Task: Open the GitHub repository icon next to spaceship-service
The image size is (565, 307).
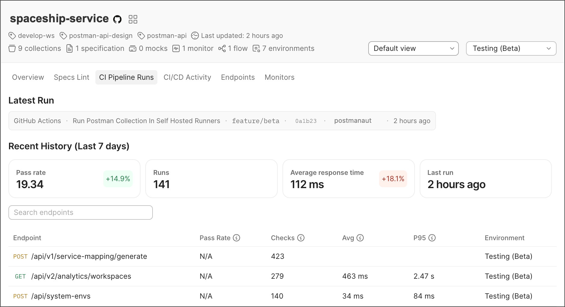Action: point(117,19)
